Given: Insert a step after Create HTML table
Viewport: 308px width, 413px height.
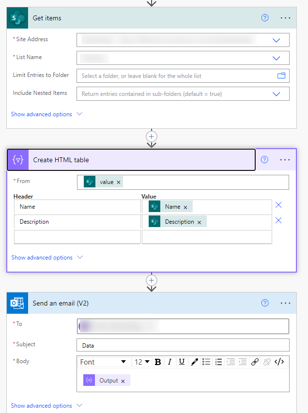Looking at the screenshot, I should [x=152, y=280].
